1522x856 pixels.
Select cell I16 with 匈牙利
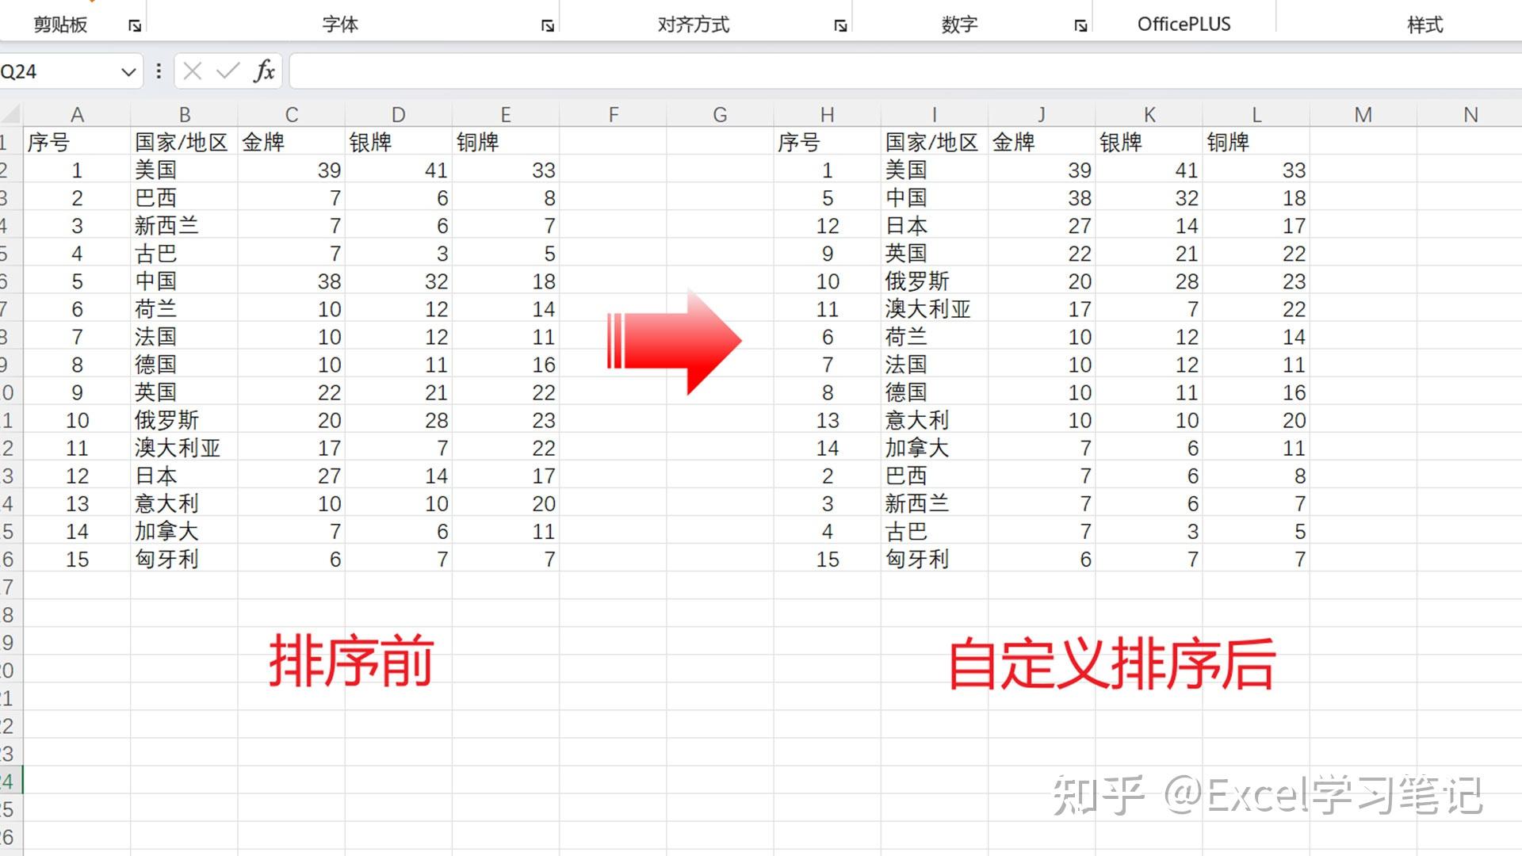pos(934,559)
